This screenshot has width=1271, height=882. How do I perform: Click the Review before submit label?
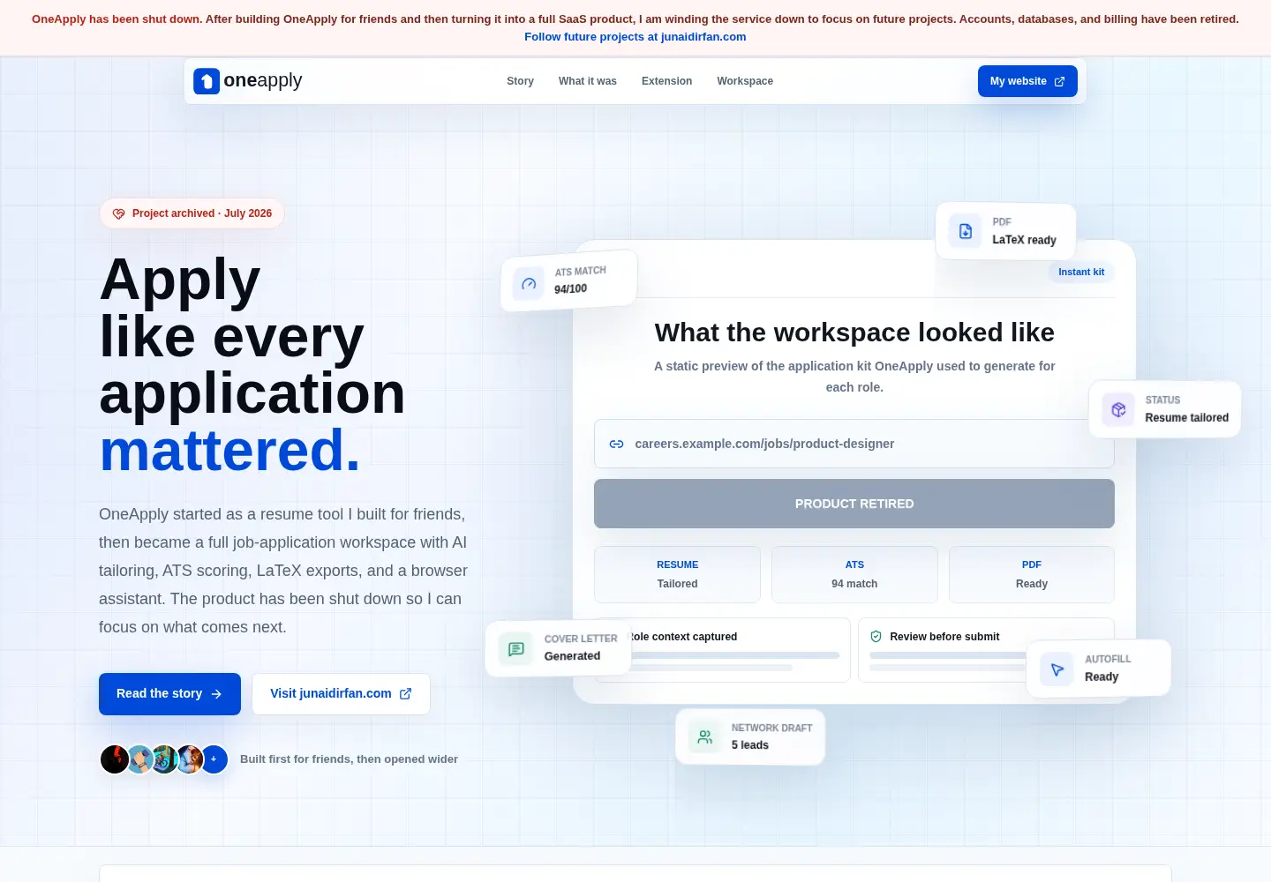coord(944,637)
